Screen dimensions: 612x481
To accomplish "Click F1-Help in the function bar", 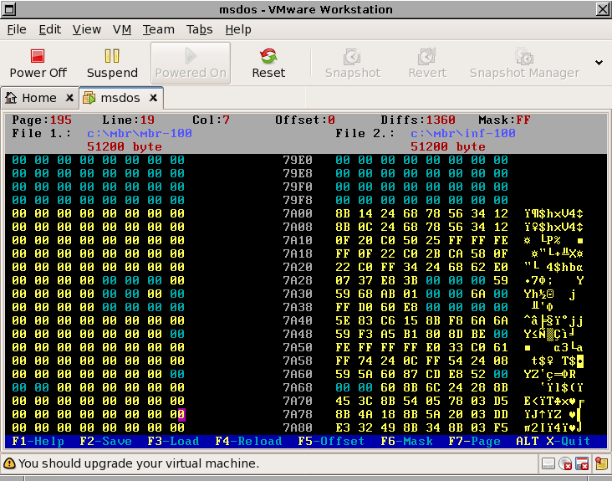I will click(x=38, y=441).
